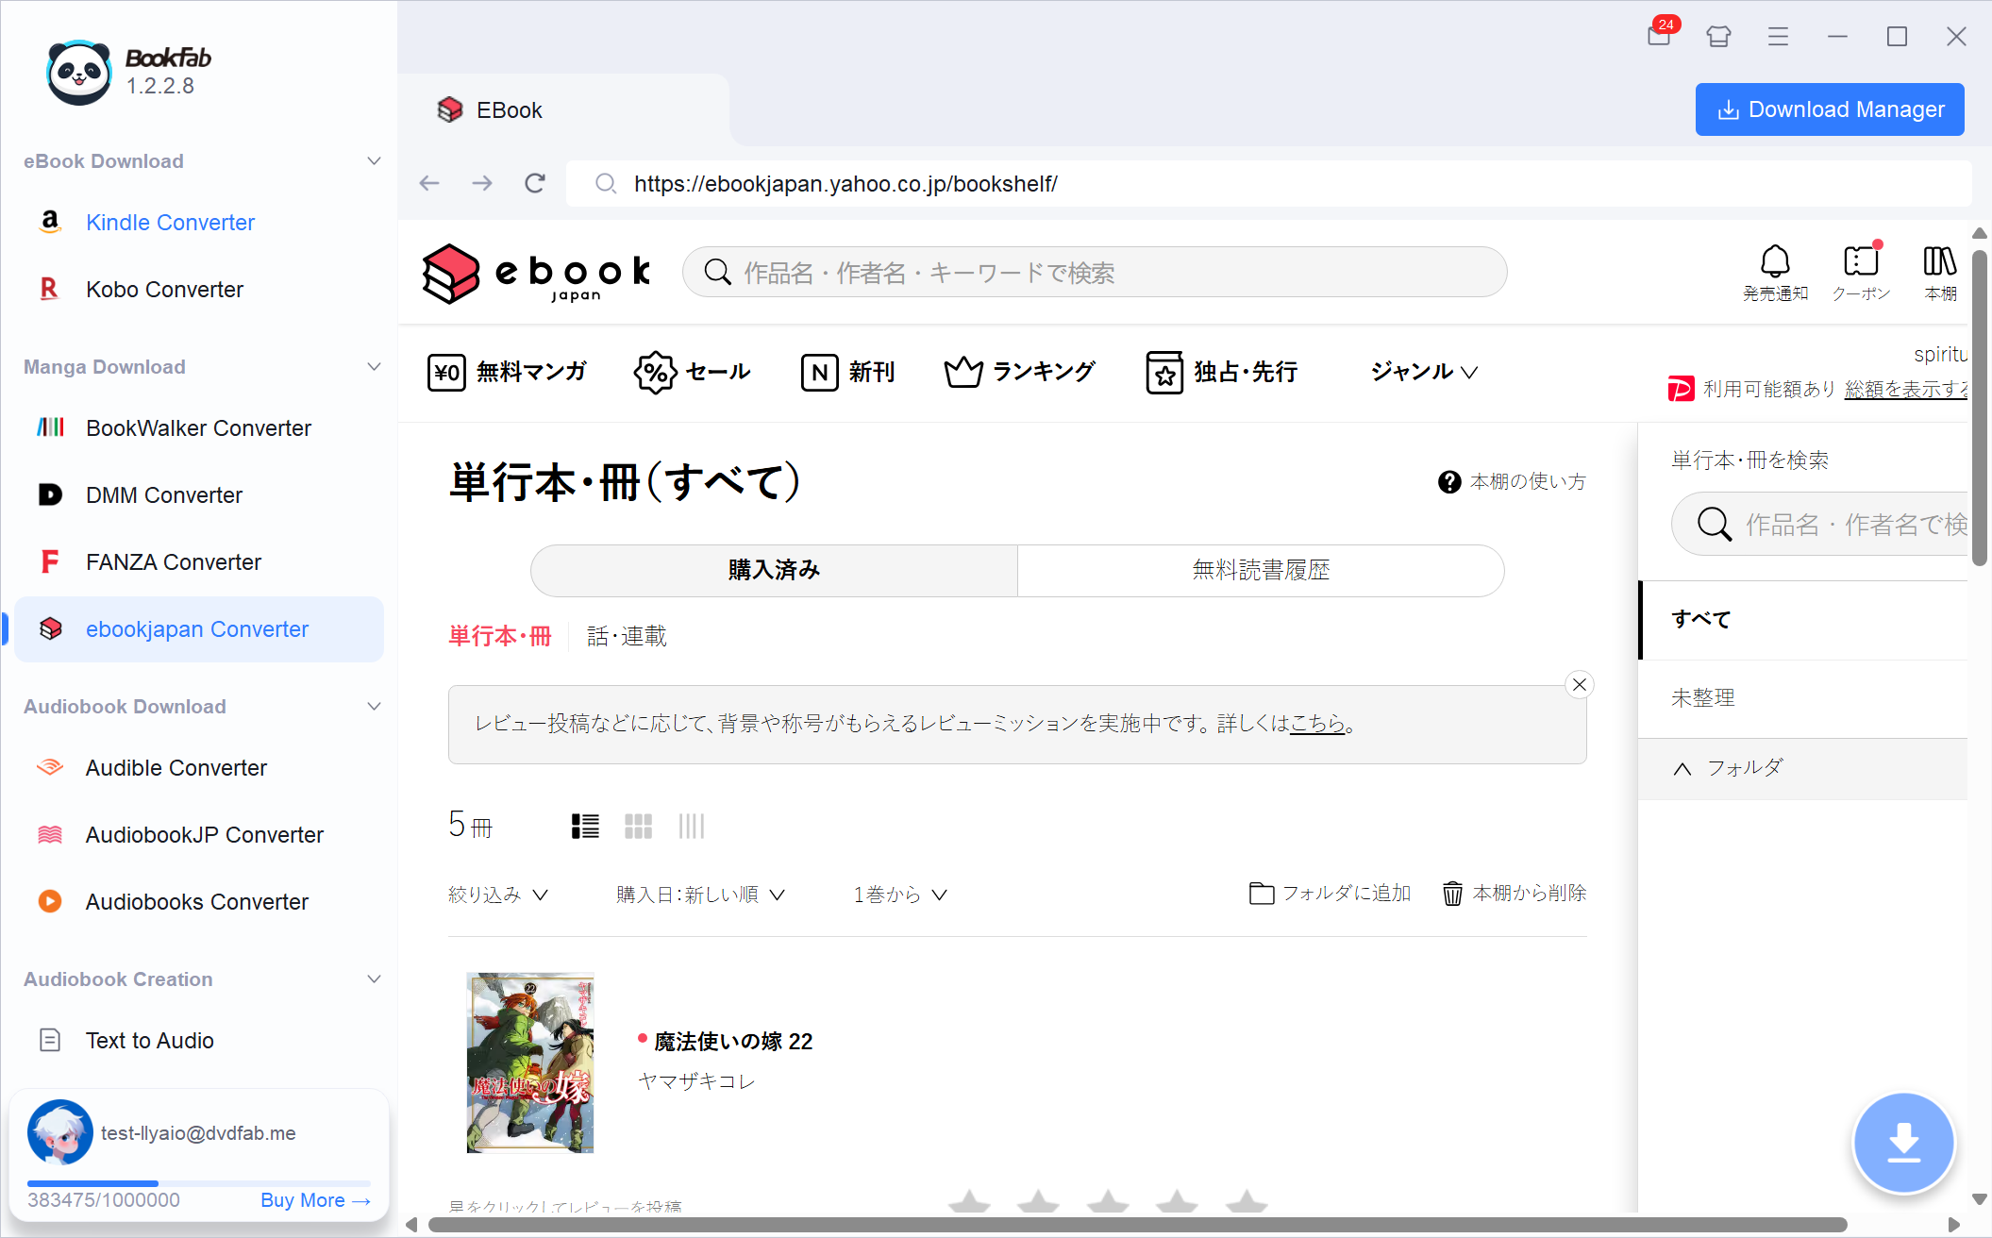Refresh the current page
Screen dimensions: 1992x1238
pos(535,183)
